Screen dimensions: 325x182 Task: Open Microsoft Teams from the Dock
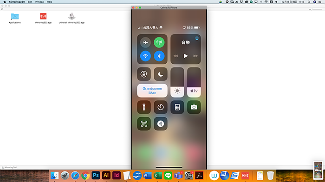click(178, 176)
